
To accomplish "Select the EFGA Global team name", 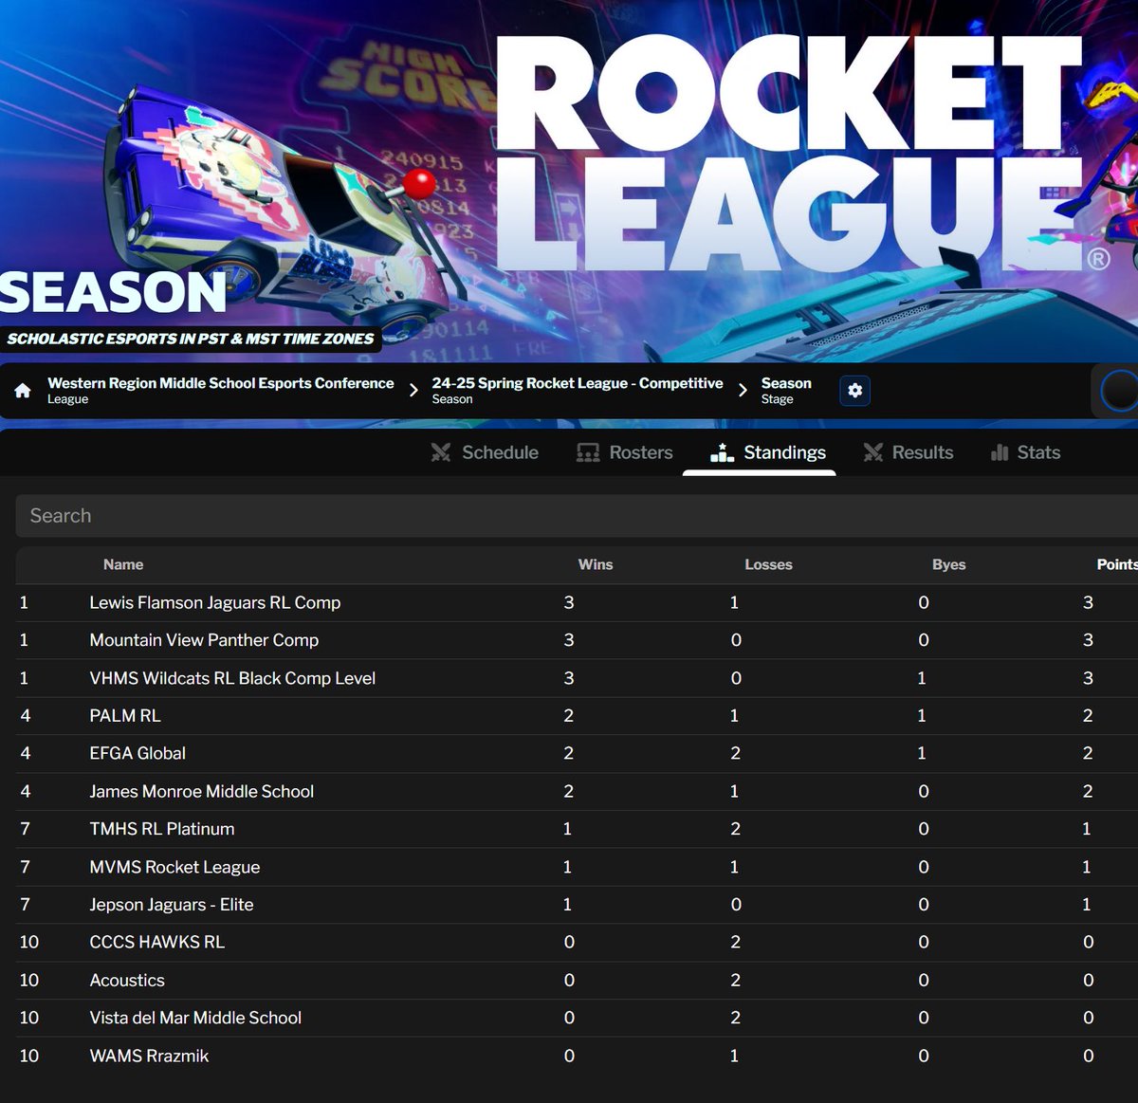I will [x=138, y=753].
